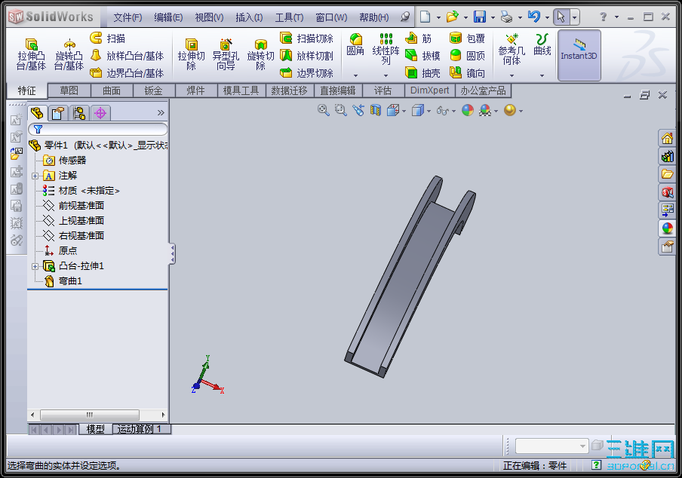Screen dimensions: 682x478
Task: Click the 拔模 draft tool
Action: 422,56
